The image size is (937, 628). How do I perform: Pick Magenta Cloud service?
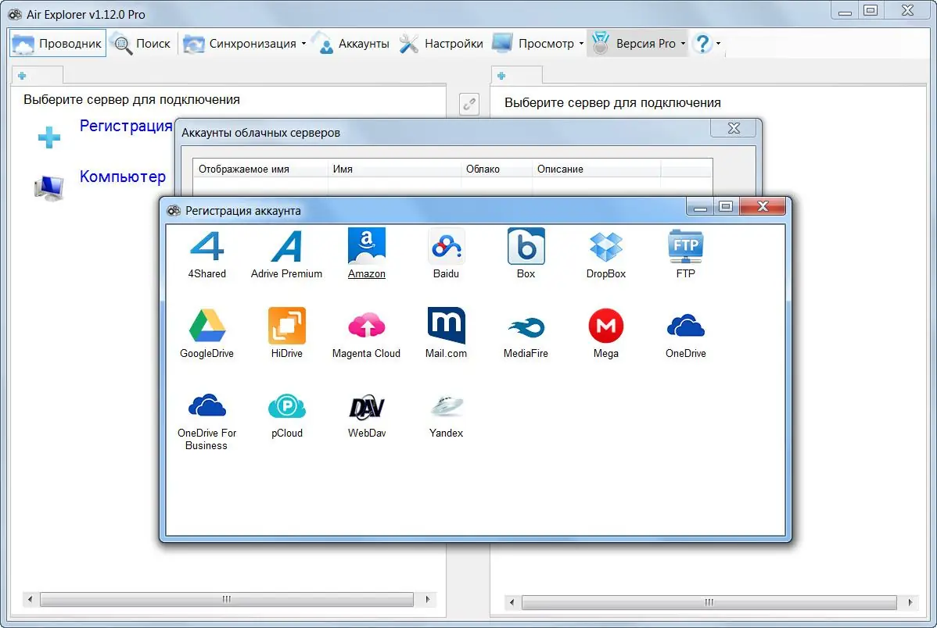point(366,326)
